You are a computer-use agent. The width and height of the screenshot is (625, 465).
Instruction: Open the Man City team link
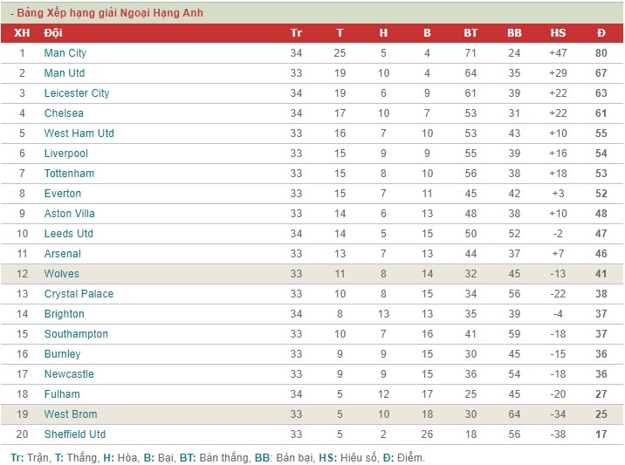point(65,53)
